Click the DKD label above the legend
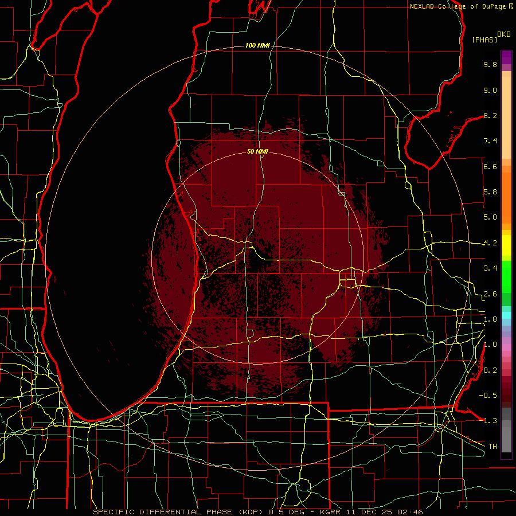This screenshot has width=516, height=516. pyautogui.click(x=504, y=34)
